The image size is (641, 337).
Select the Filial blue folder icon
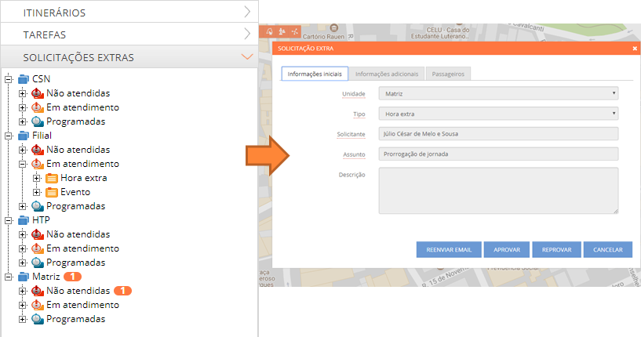[24, 136]
